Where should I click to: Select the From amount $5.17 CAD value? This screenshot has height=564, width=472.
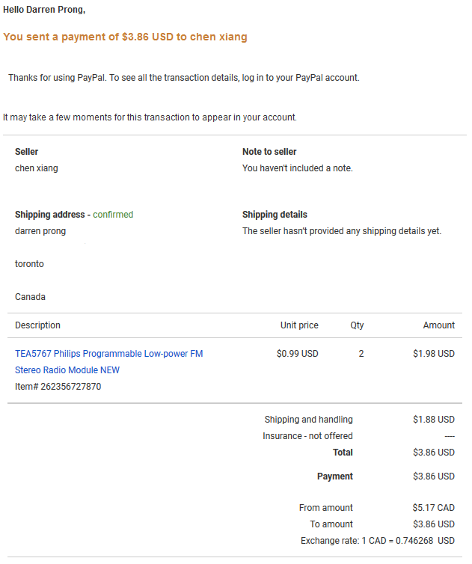[433, 508]
